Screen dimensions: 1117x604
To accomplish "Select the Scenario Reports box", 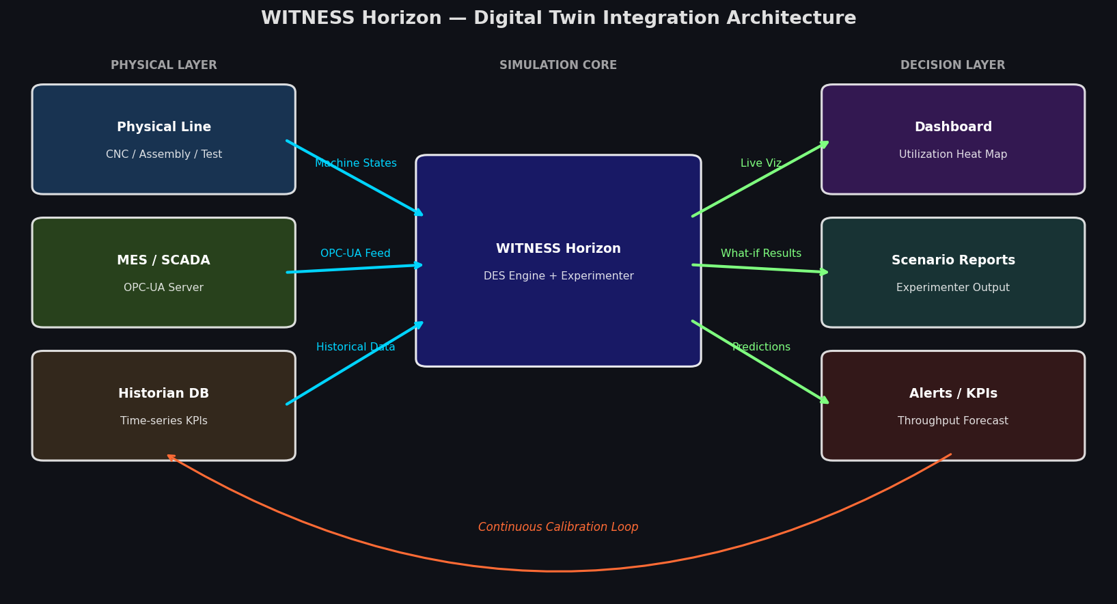I will coord(953,273).
